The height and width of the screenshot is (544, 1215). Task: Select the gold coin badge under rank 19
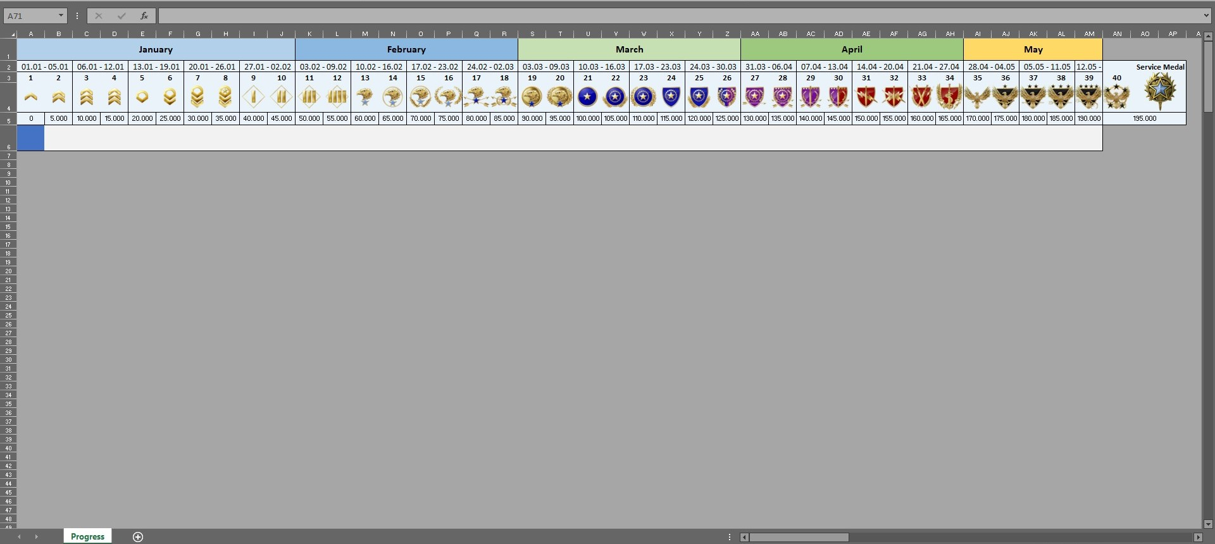coord(532,97)
